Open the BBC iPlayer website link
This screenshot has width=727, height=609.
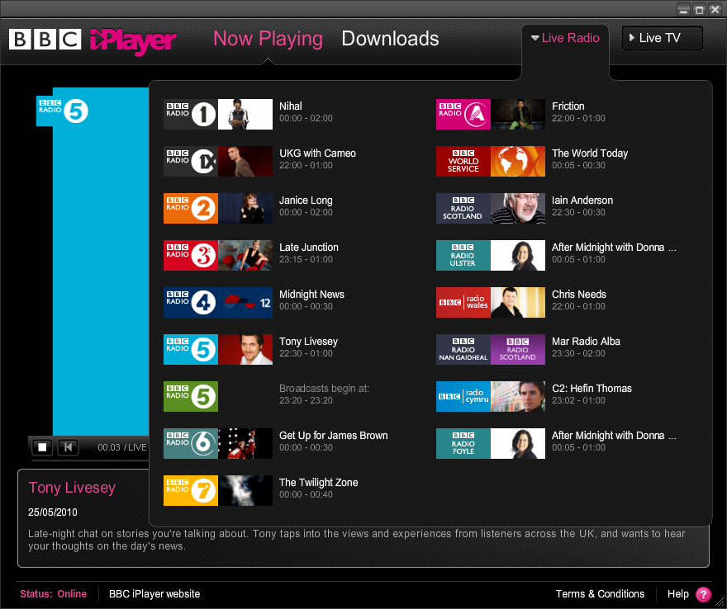tap(154, 594)
